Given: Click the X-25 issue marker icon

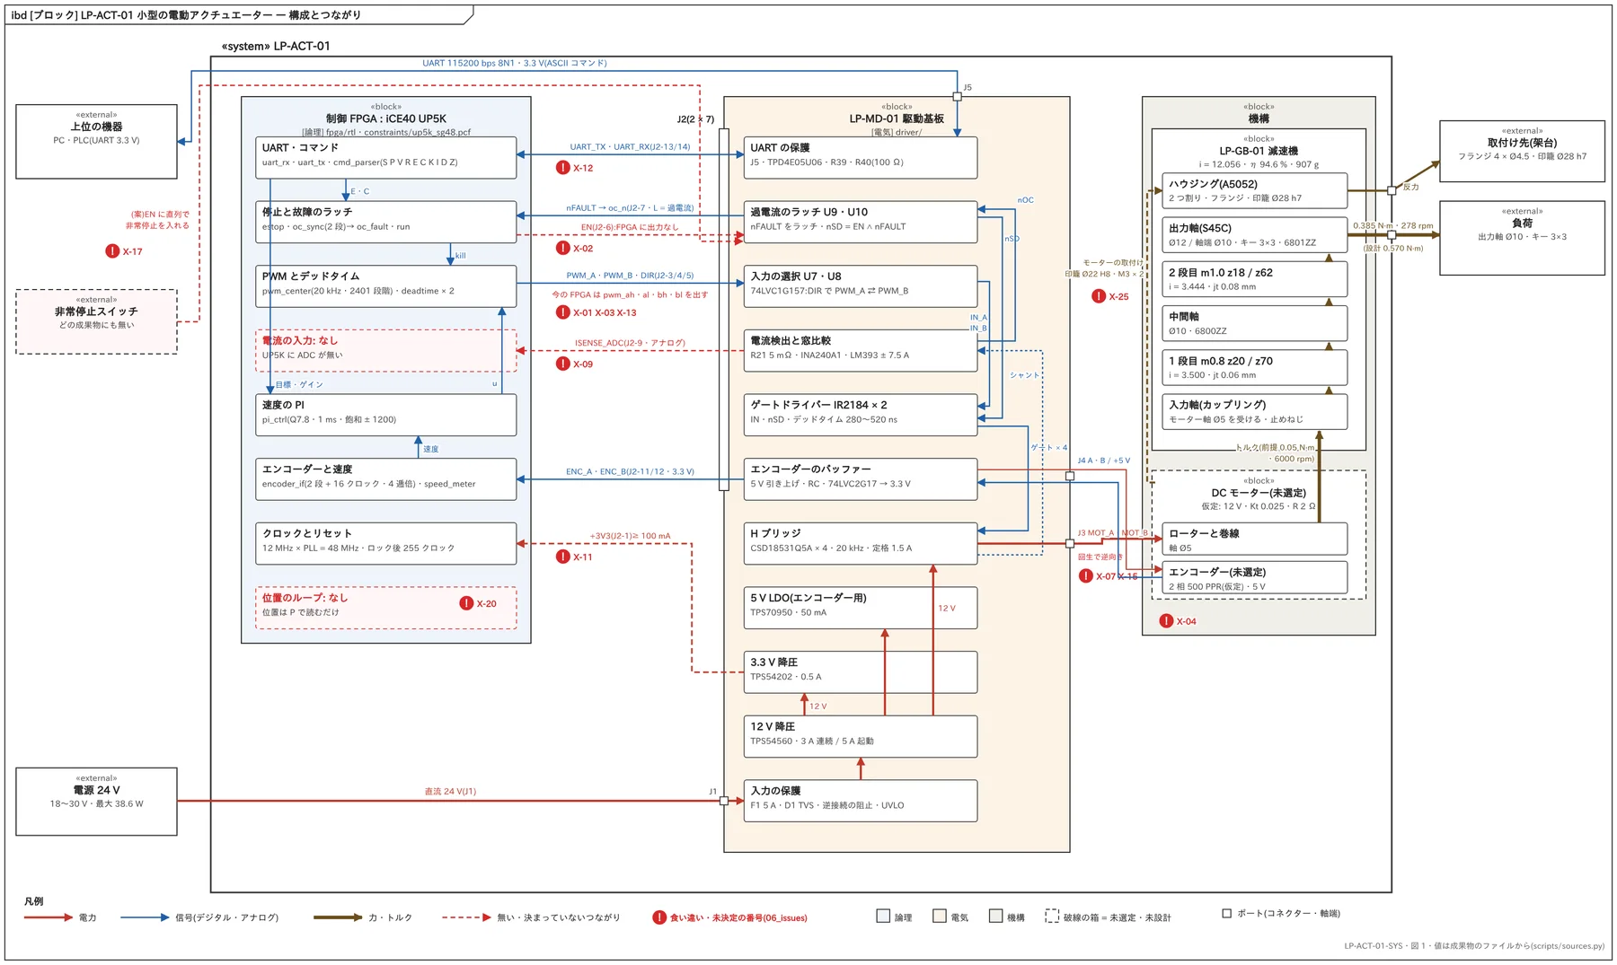Looking at the screenshot, I should 1099,296.
